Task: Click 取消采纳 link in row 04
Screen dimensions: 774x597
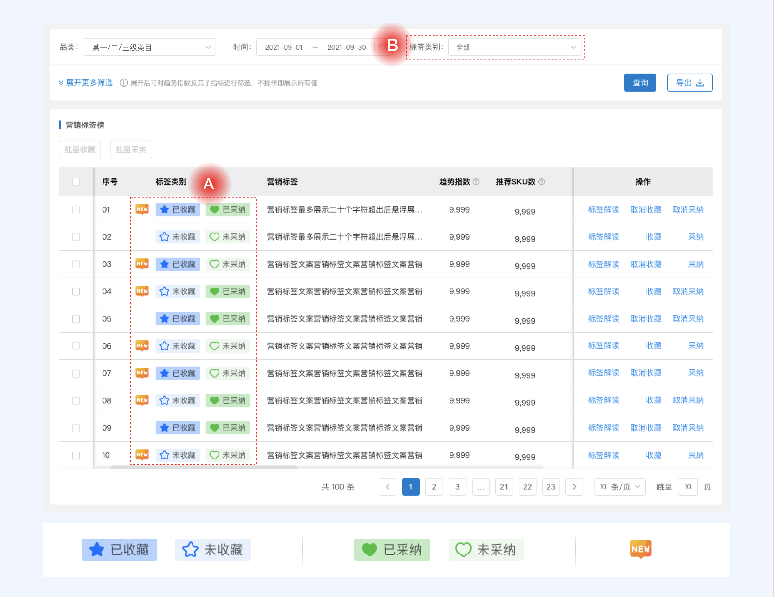Action: pyautogui.click(x=688, y=291)
